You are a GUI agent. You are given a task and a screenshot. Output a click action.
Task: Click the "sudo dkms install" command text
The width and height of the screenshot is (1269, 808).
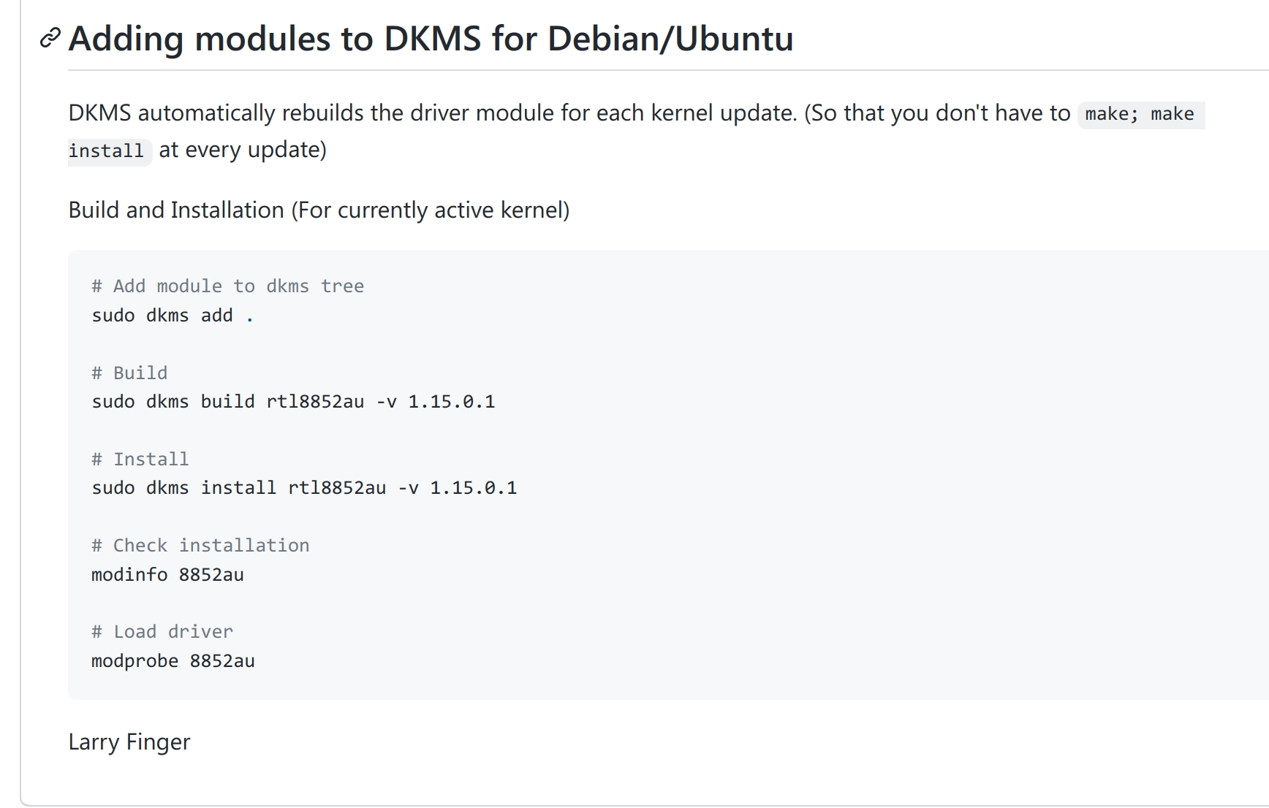[x=183, y=487]
